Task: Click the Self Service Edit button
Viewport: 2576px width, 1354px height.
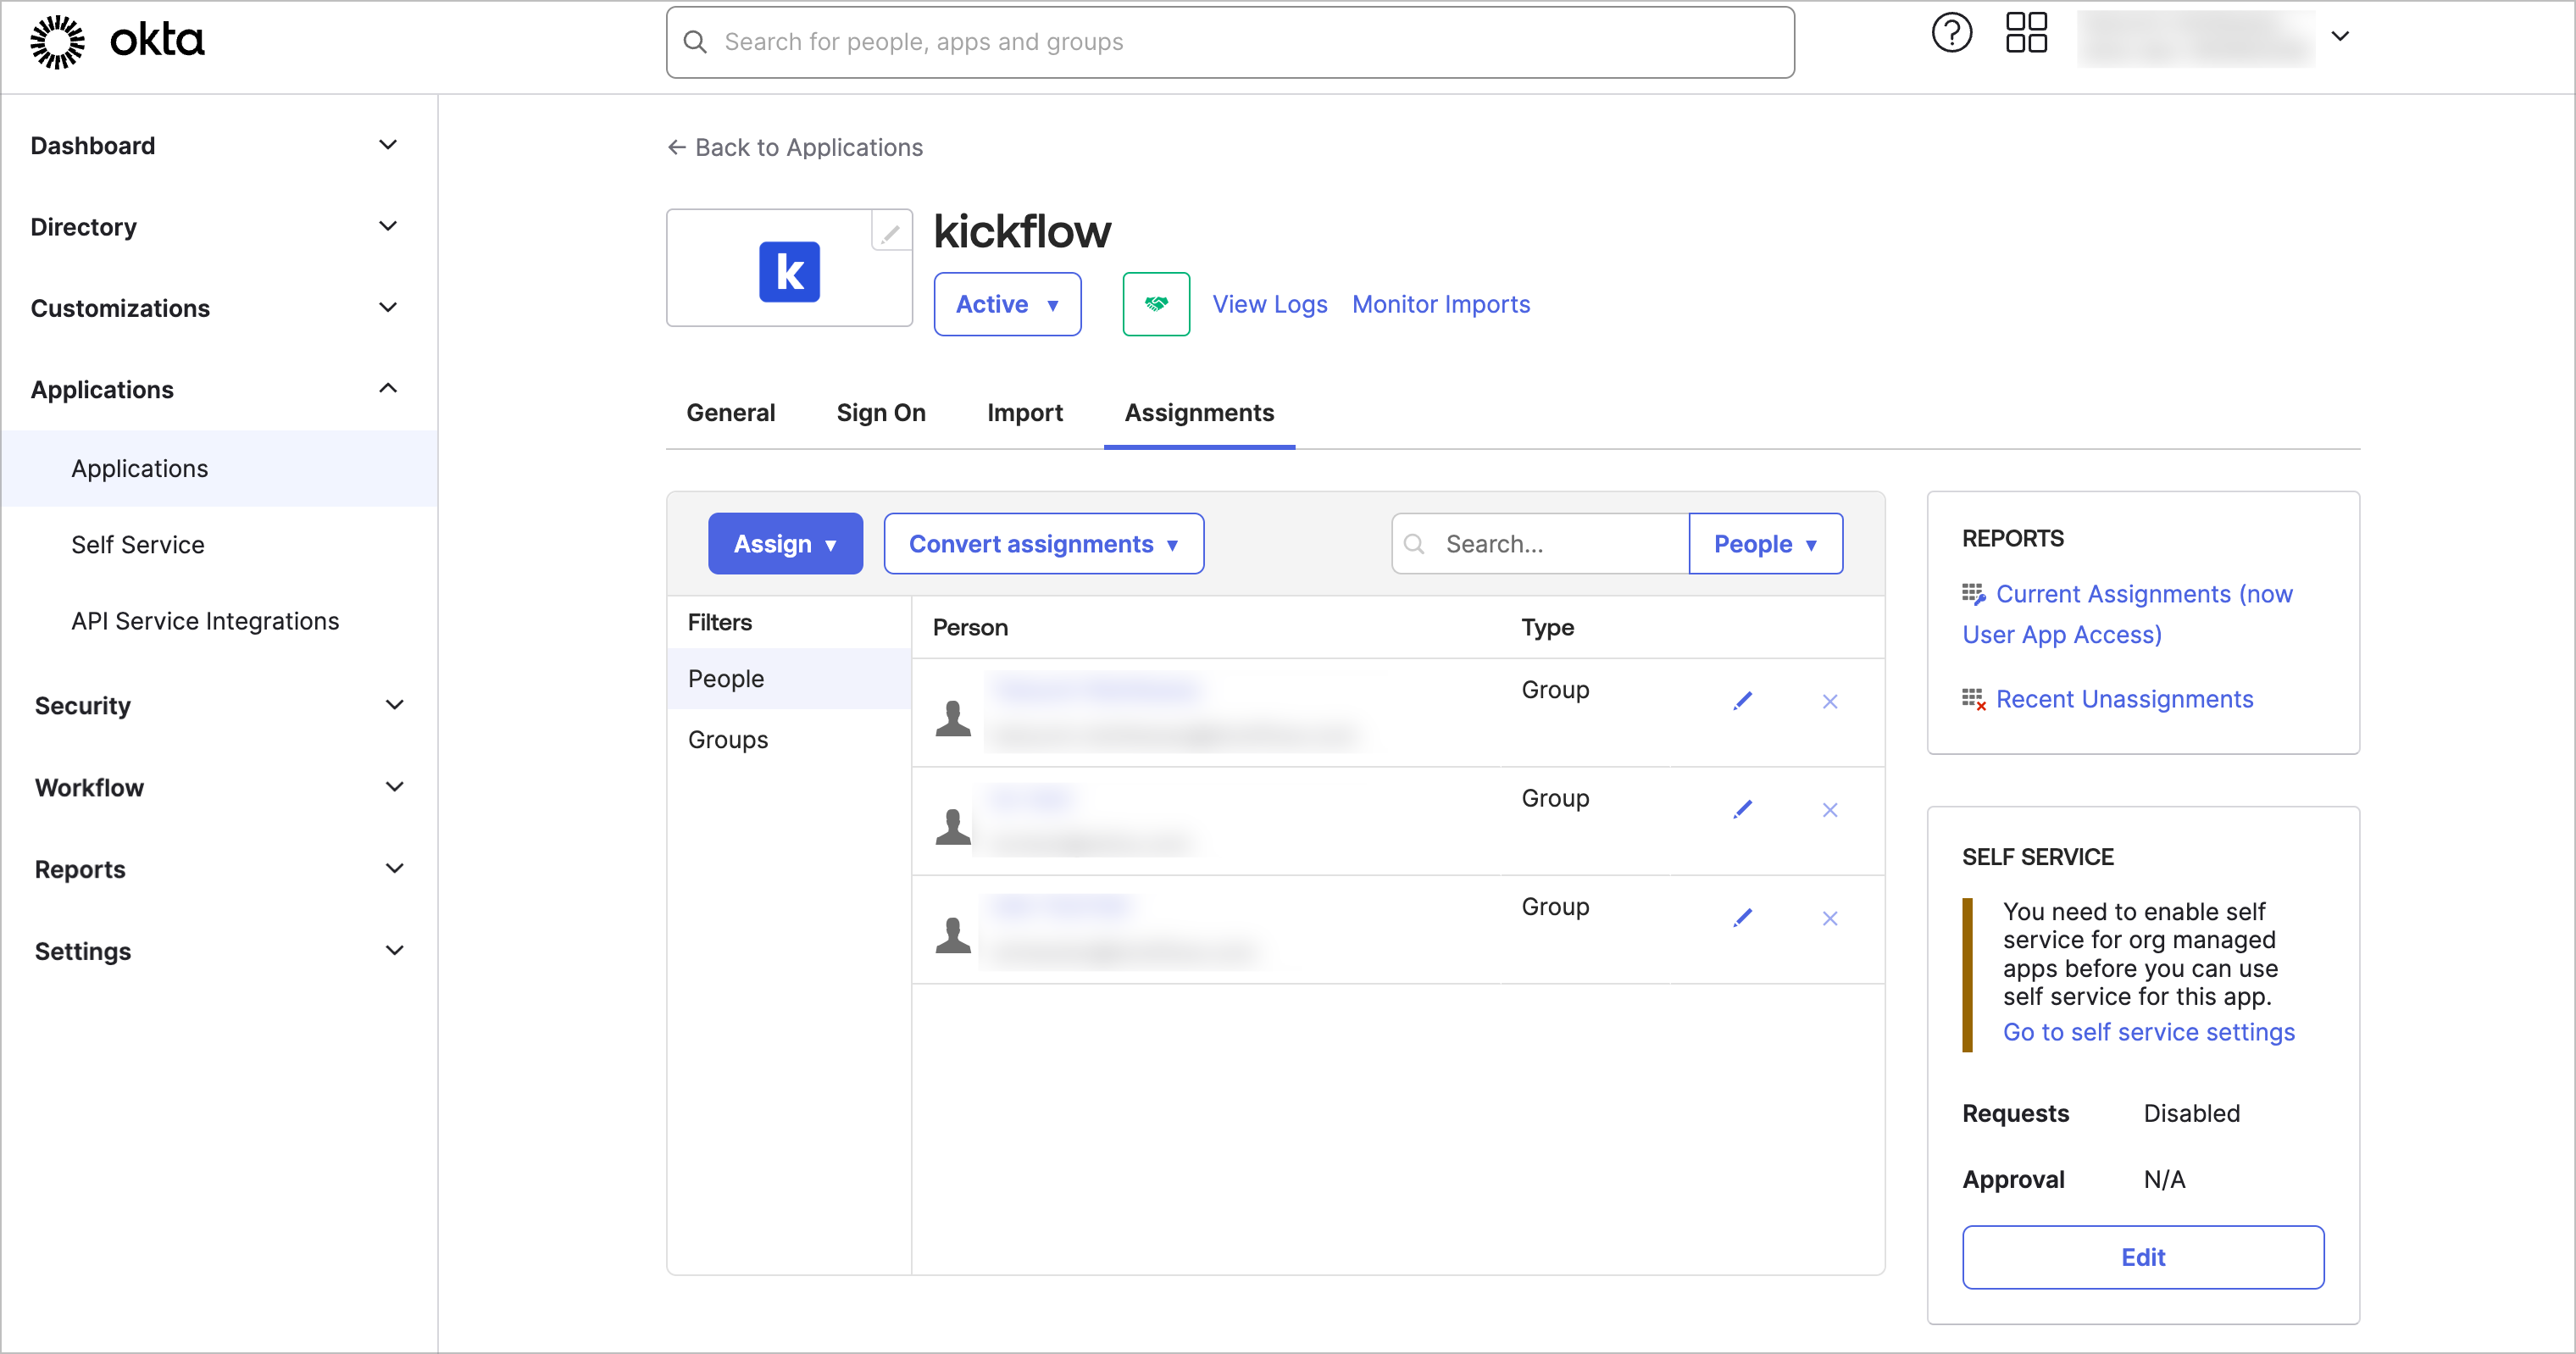Action: (2142, 1257)
